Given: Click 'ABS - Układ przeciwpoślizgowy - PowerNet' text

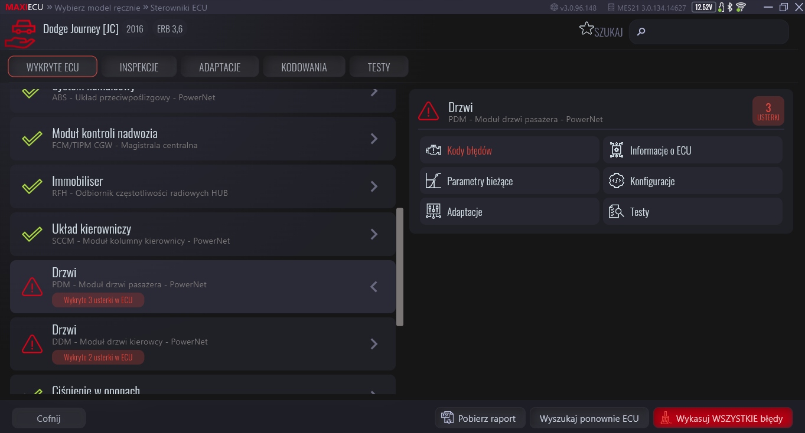Looking at the screenshot, I should click(x=133, y=97).
